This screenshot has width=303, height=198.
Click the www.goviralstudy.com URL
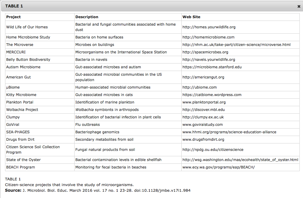[x=202, y=125]
